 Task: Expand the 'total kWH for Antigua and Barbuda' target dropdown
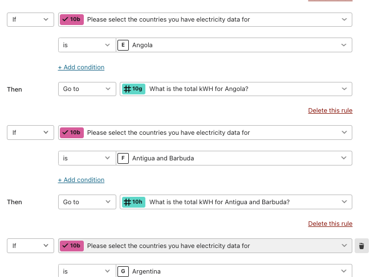click(236, 202)
